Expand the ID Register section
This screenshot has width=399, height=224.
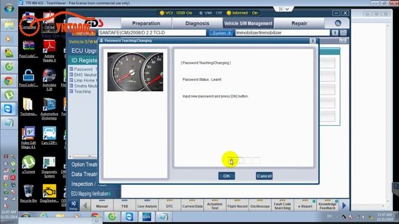click(x=83, y=60)
